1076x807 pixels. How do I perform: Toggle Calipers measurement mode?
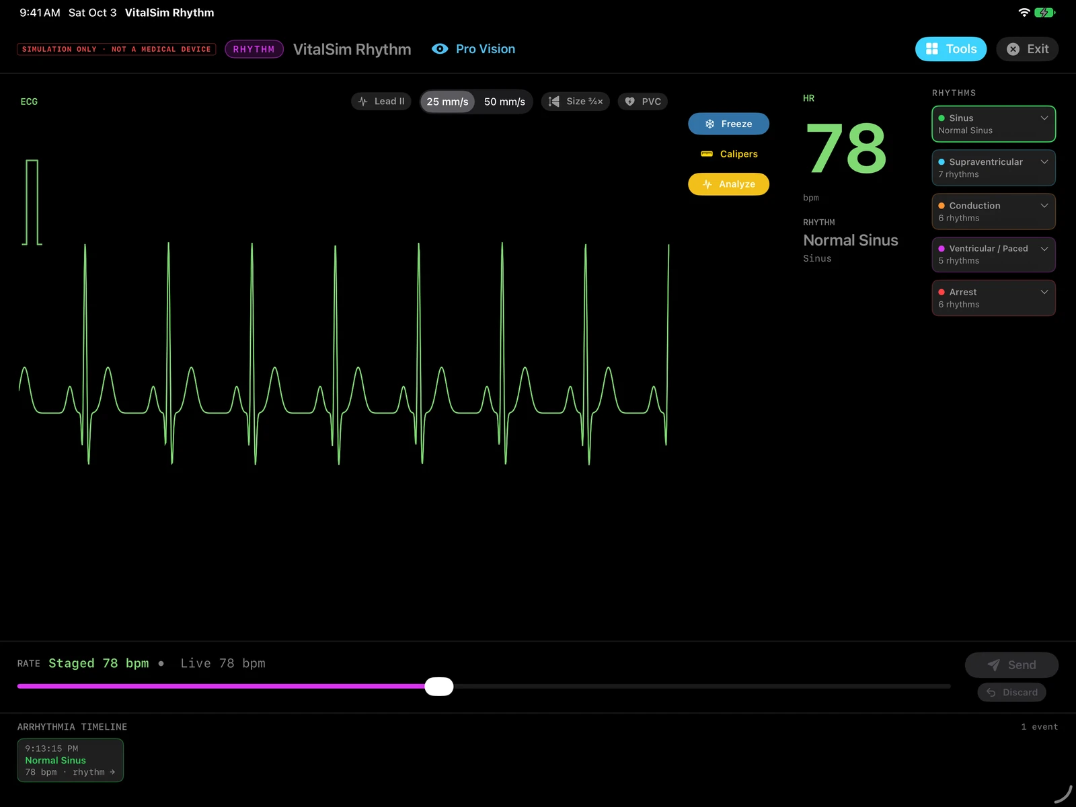click(x=728, y=154)
